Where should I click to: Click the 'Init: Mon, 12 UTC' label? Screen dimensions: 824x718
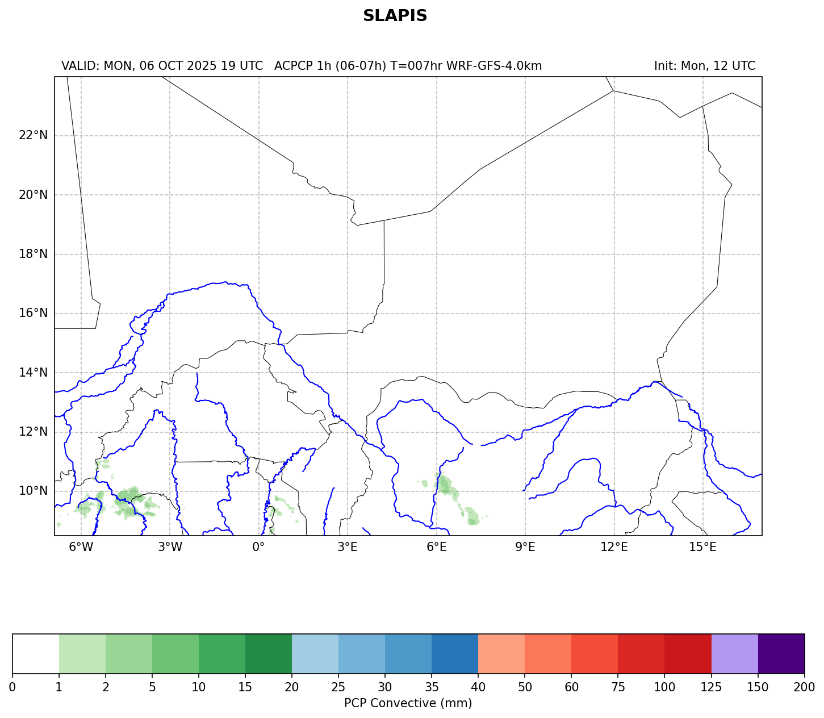704,66
